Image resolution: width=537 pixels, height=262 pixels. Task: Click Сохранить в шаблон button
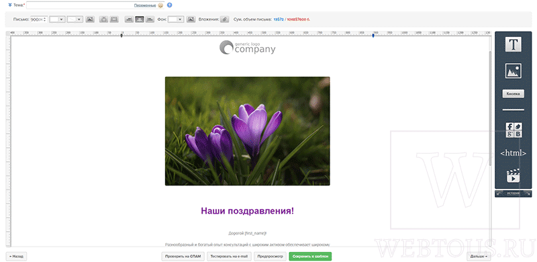click(310, 256)
